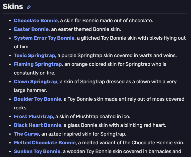Click the 'of him.' continuation text

(x=22, y=47)
